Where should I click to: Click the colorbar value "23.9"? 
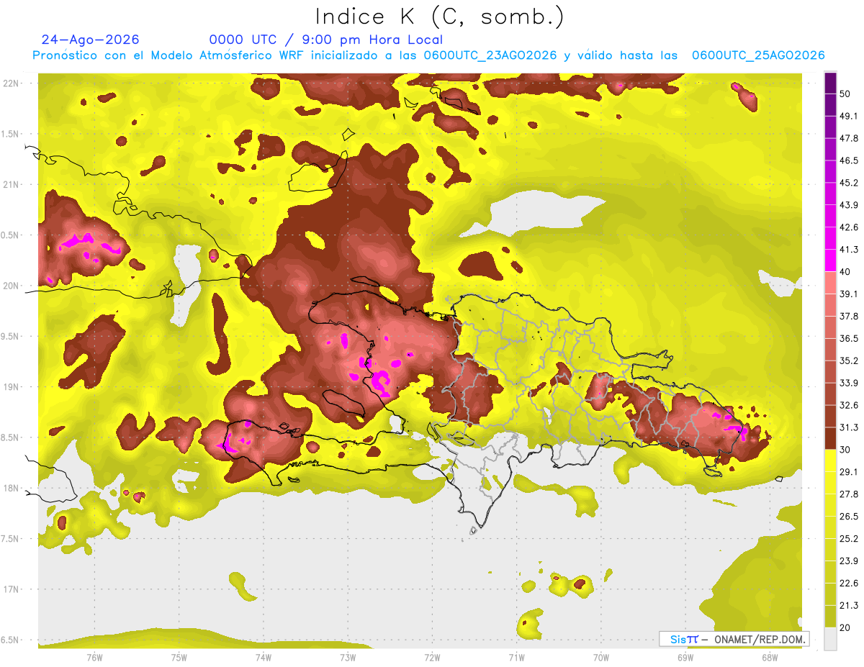[x=848, y=561]
